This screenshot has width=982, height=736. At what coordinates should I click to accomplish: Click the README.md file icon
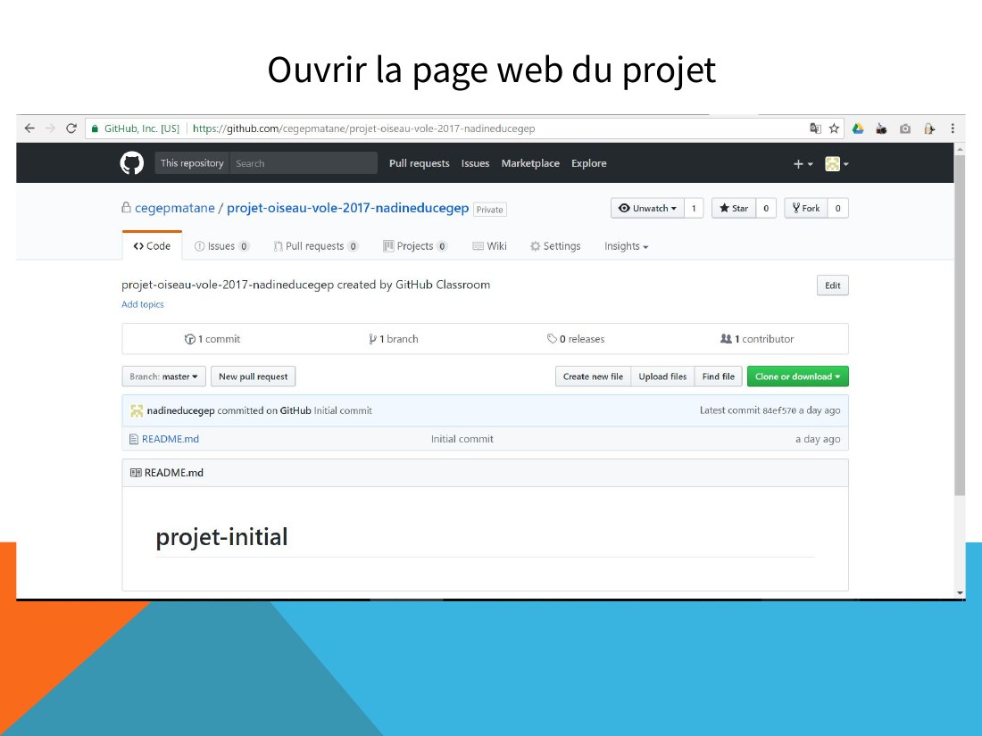coord(133,439)
